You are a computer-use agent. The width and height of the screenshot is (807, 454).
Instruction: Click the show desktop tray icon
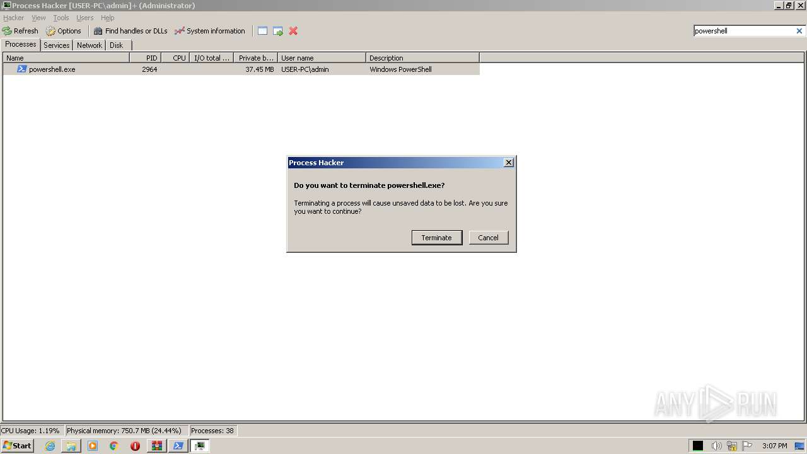[x=800, y=446]
